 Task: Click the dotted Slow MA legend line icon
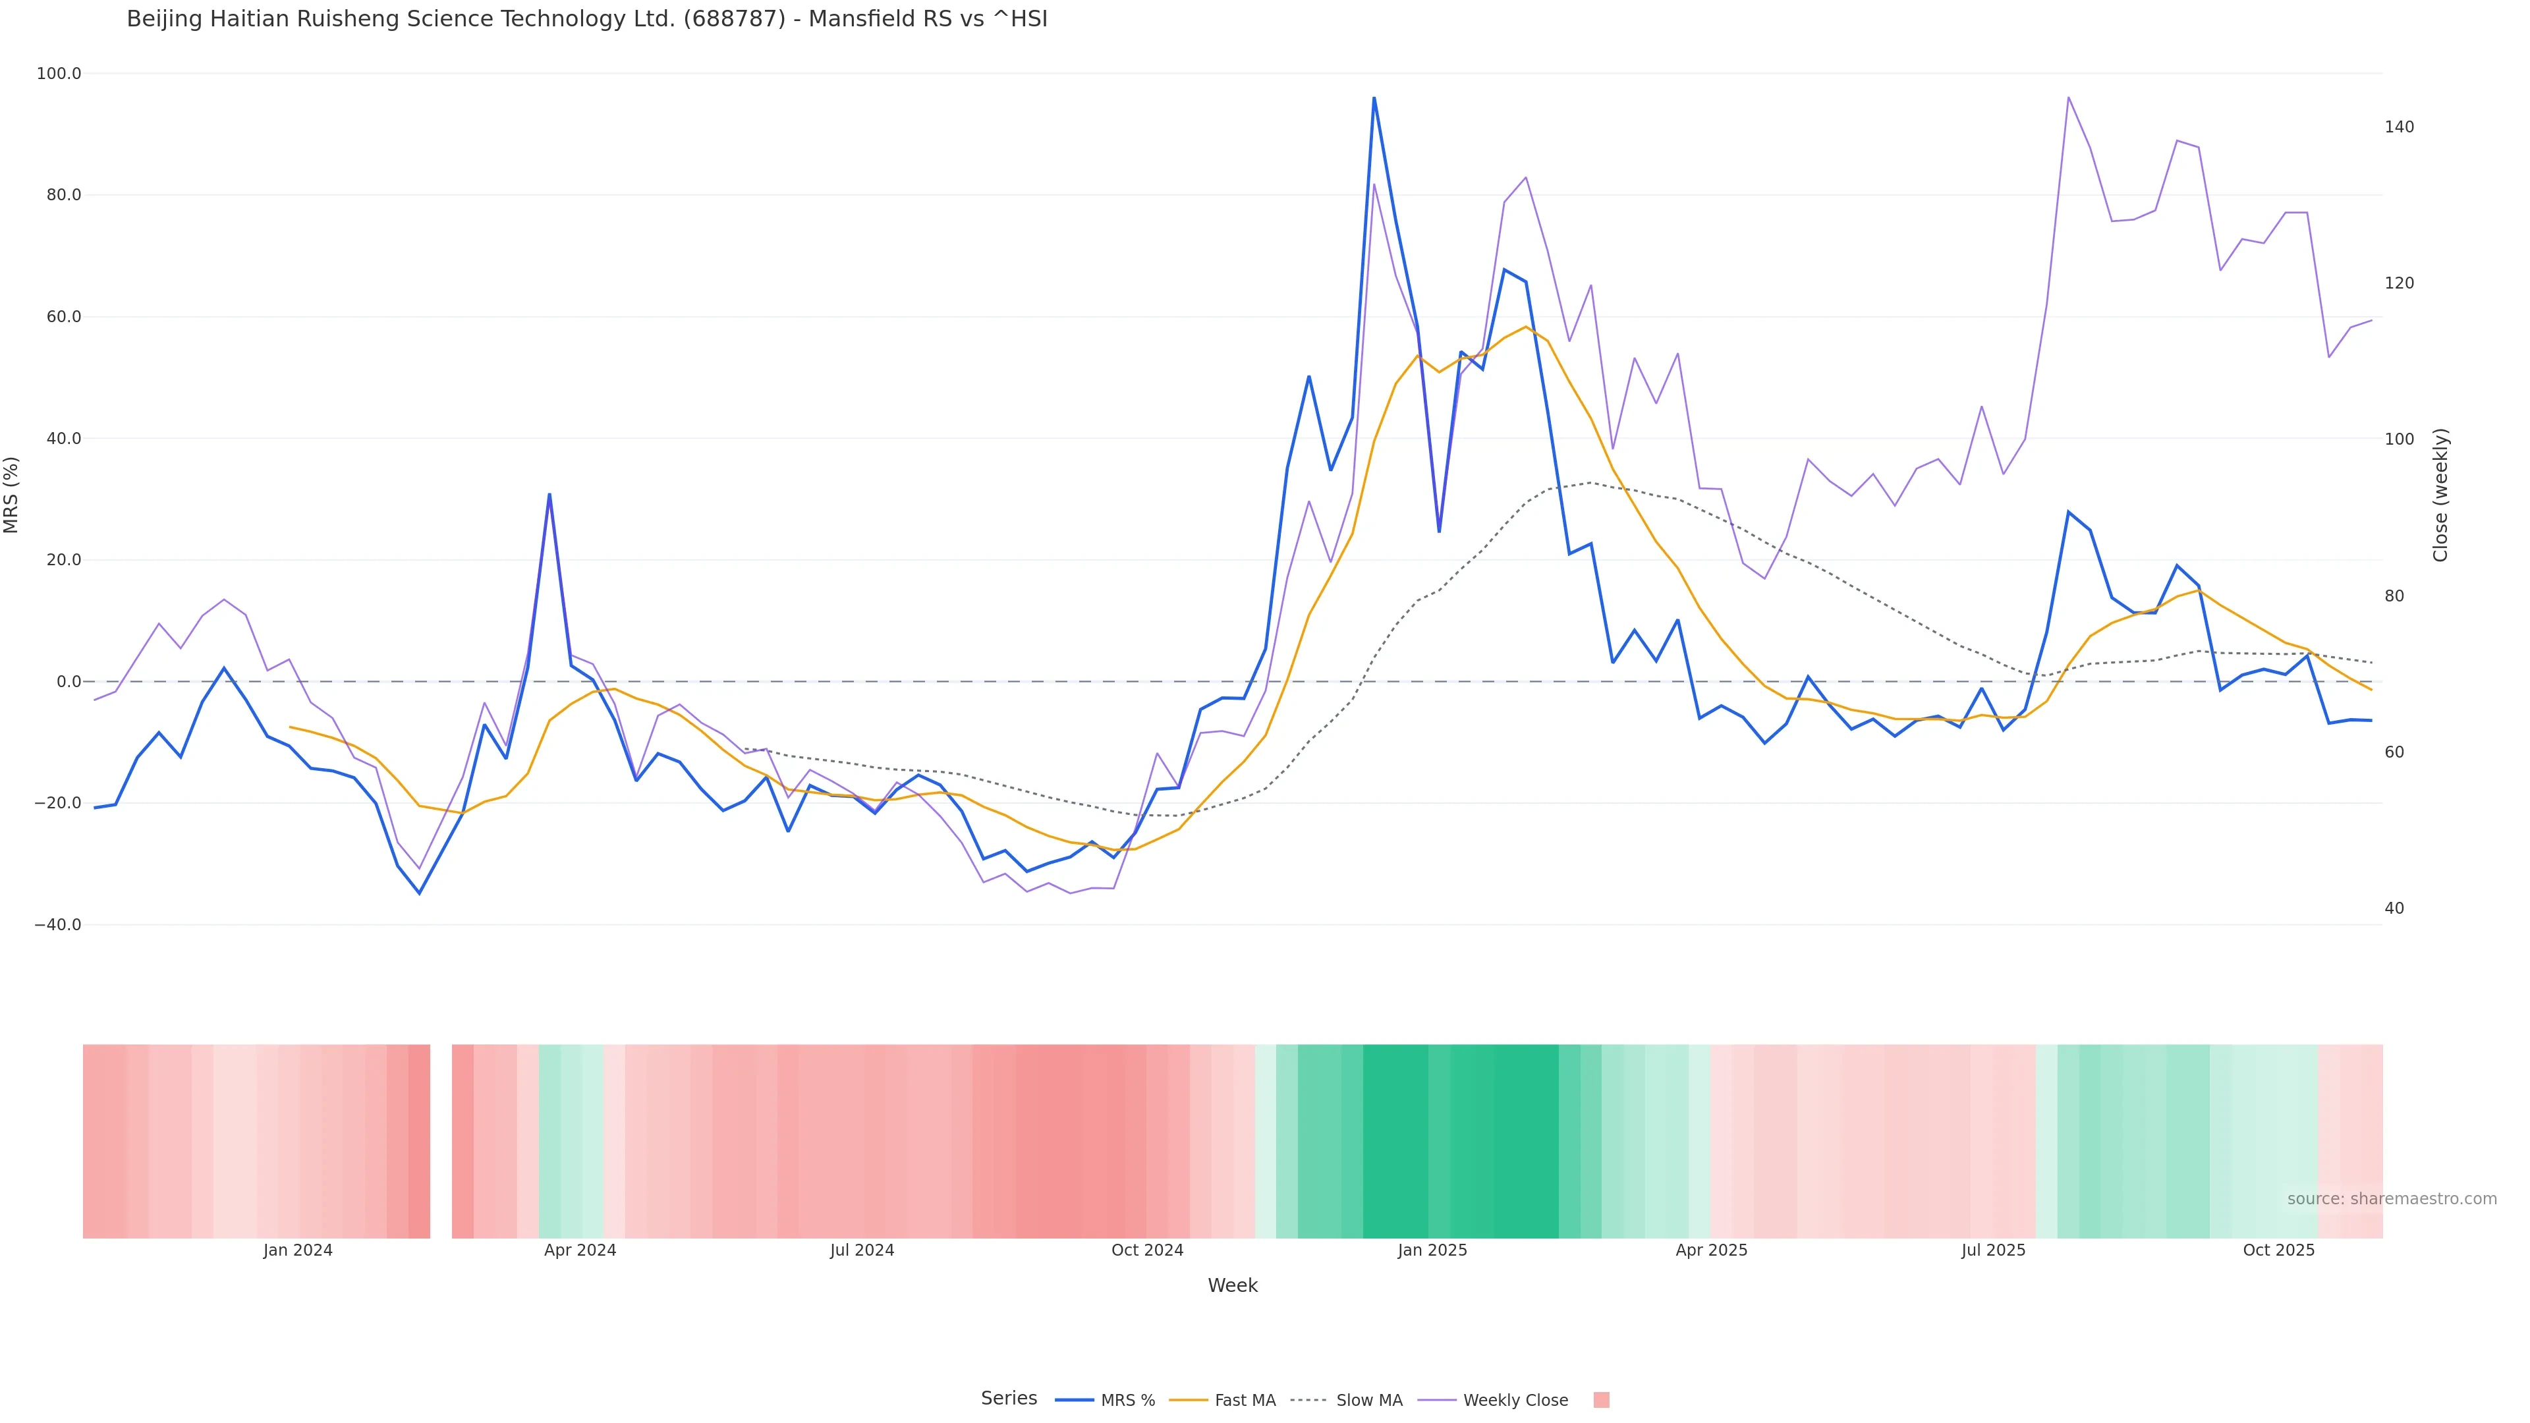pyautogui.click(x=1308, y=1401)
